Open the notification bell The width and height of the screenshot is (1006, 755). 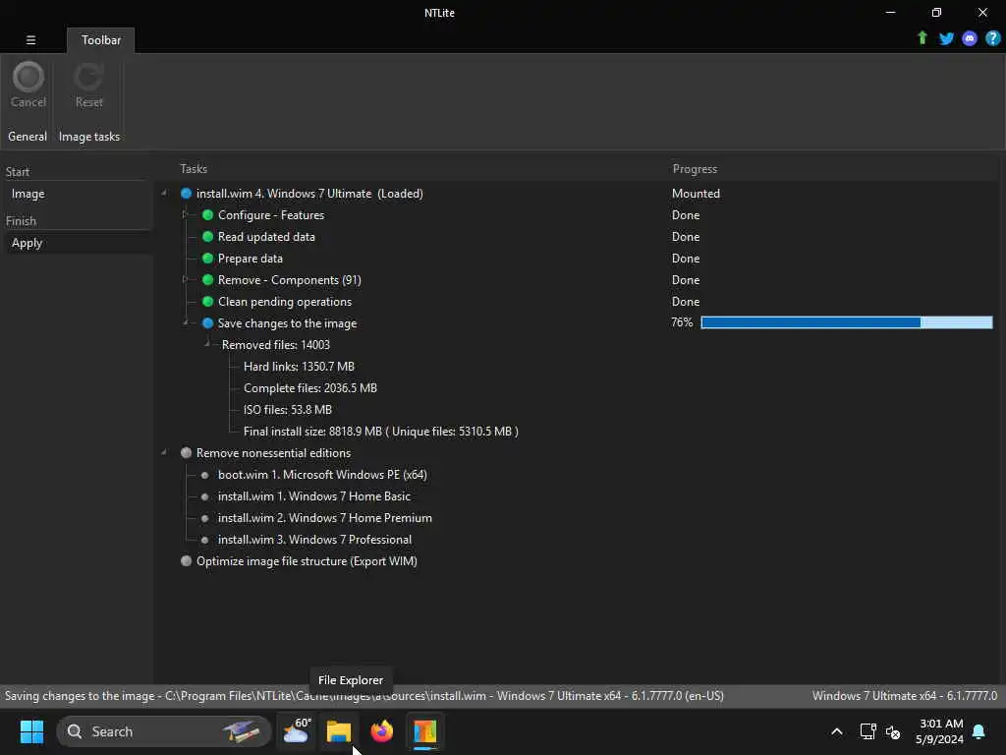tap(978, 731)
